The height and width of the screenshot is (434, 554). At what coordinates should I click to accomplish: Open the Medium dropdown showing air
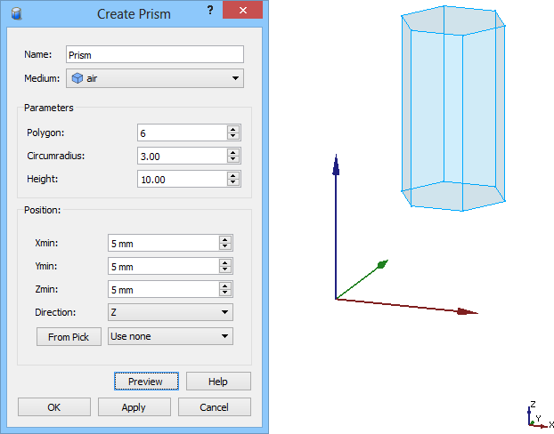click(x=155, y=78)
